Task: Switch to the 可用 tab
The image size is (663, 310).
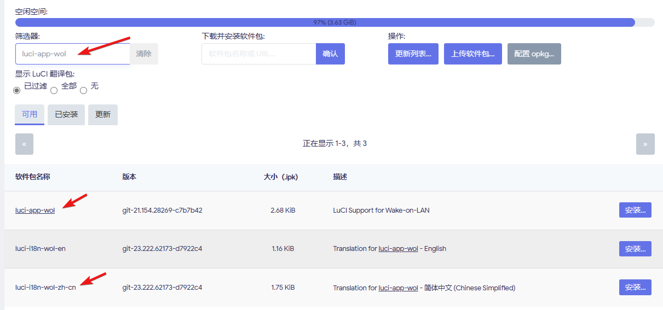Action: pyautogui.click(x=30, y=115)
